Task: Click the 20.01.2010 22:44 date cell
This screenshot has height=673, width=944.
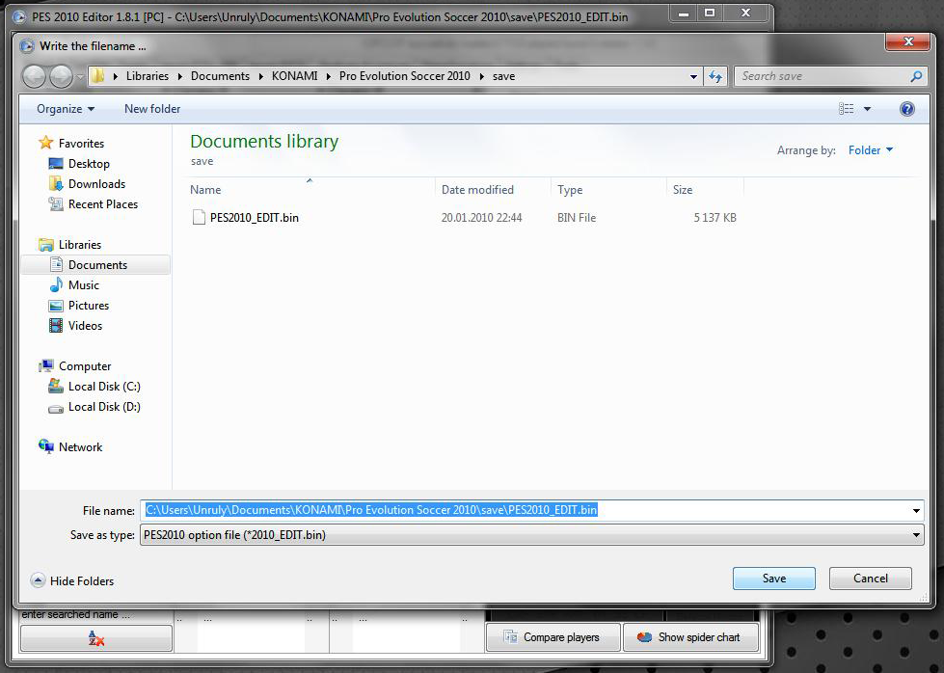Action: [x=481, y=218]
